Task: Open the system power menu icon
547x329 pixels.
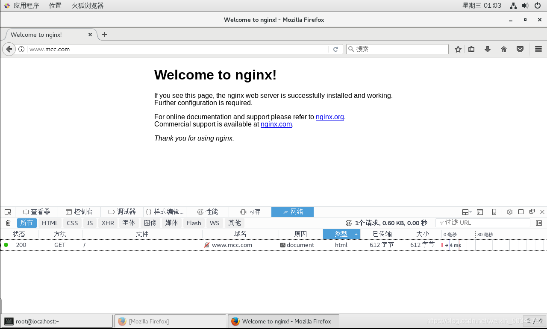Action: coord(538,6)
